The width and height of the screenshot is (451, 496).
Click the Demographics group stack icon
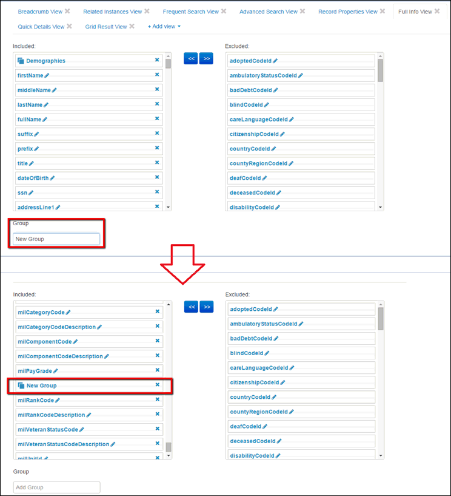coord(21,61)
